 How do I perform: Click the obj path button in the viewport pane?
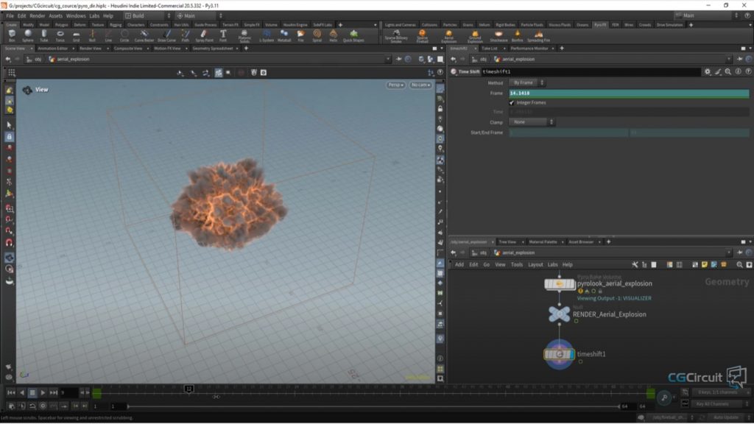[x=35, y=60]
